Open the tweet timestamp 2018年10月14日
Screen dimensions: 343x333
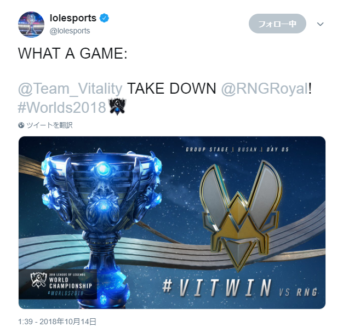click(x=57, y=321)
